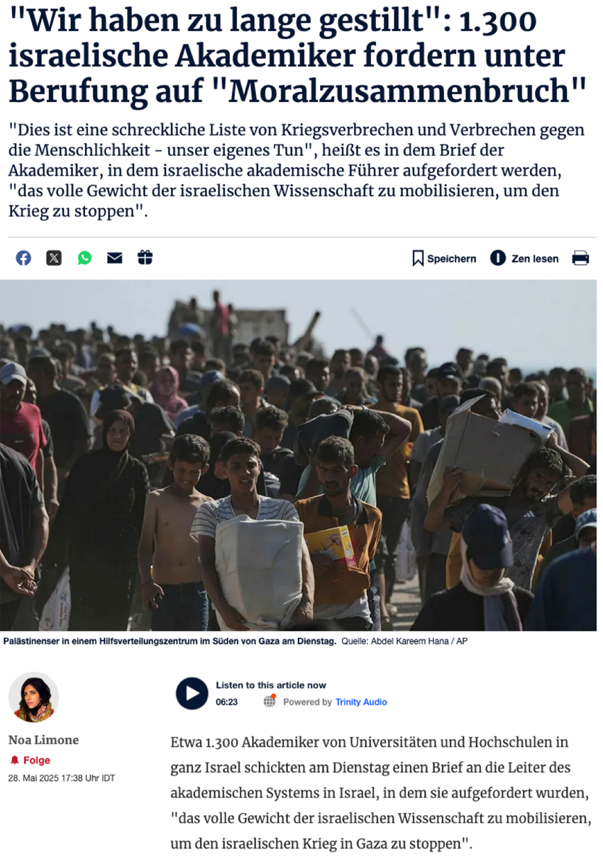Click Noa Limone's profile photo
The image size is (603, 857).
[x=33, y=698]
